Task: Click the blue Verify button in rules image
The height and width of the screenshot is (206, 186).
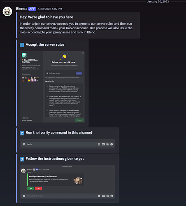Action: click(79, 73)
